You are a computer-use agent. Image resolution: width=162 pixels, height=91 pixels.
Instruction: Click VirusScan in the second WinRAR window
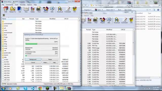pos(117,20)
